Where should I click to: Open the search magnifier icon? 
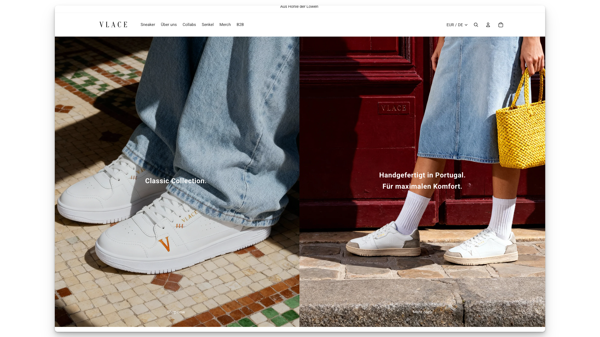476,25
